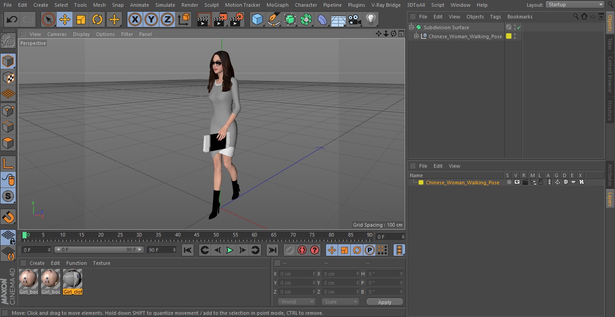Open the Attributes side tab
Viewport: 615px width, 317px height.
[x=610, y=175]
